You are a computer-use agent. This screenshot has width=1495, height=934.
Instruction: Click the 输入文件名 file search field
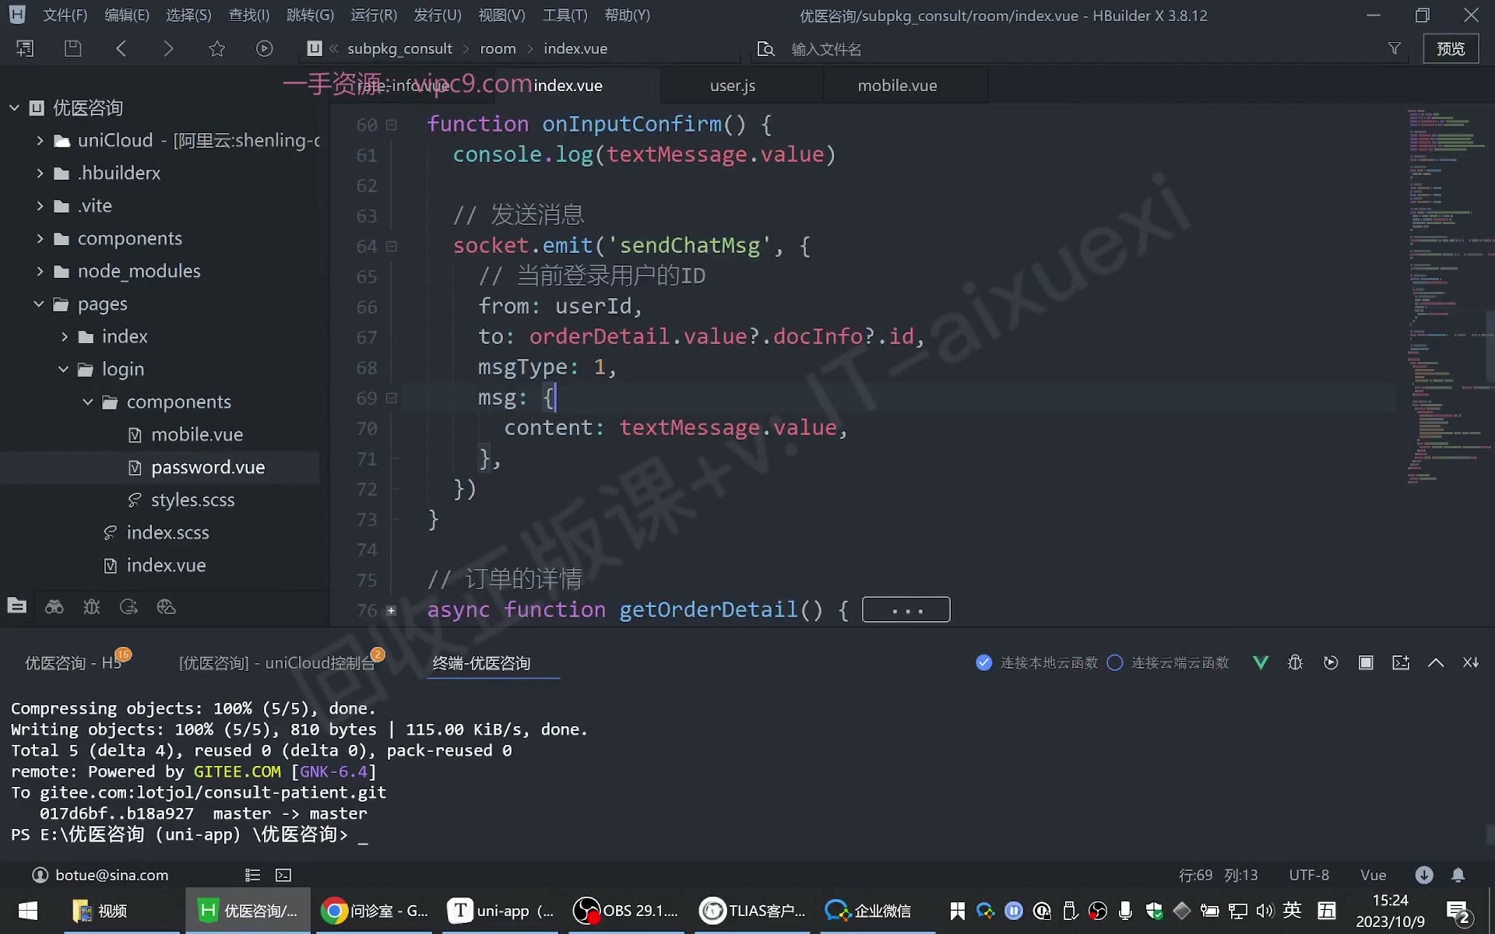coord(825,49)
